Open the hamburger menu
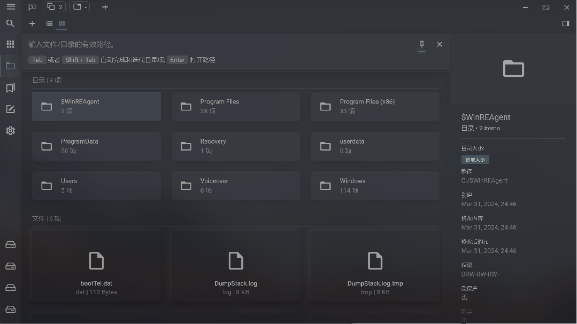This screenshot has width=577, height=324. (x=11, y=6)
